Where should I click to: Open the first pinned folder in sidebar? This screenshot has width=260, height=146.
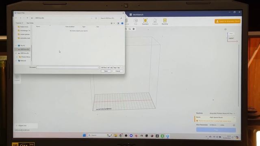(23, 27)
